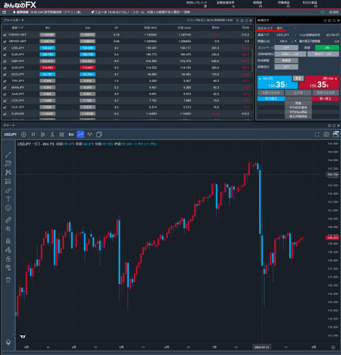The height and width of the screenshot is (355, 341).
Task: Open the validity period selector button
Action: click(x=286, y=61)
